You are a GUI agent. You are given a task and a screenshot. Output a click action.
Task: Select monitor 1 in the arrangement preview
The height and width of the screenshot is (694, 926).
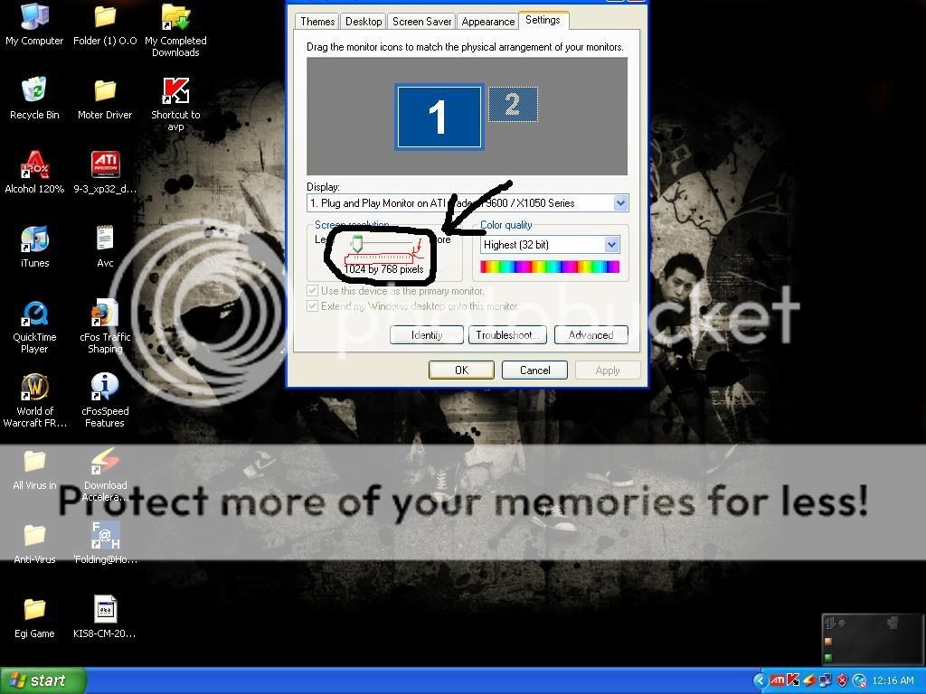[439, 117]
